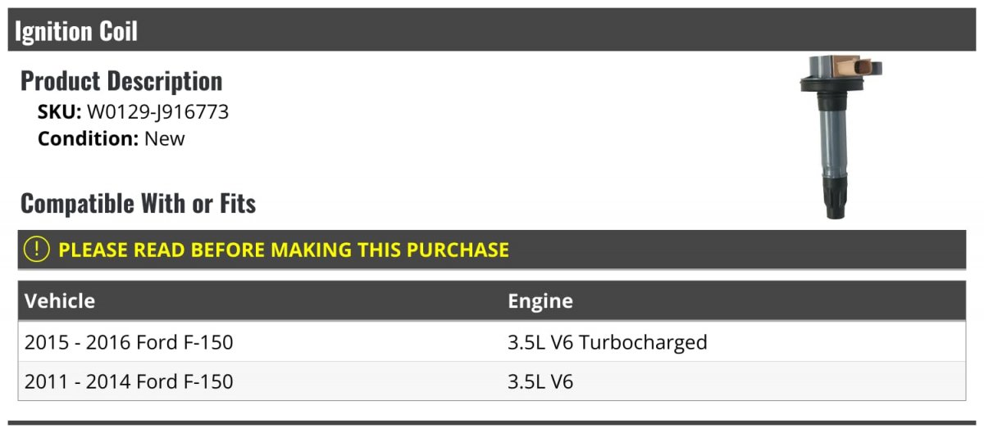984x433 pixels.
Task: Select the Condition: New text
Action: tap(112, 138)
